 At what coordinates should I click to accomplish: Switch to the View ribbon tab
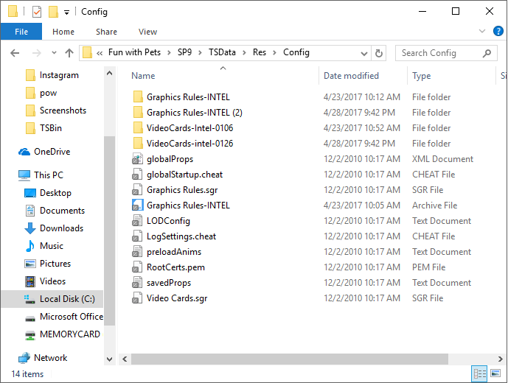pos(147,32)
